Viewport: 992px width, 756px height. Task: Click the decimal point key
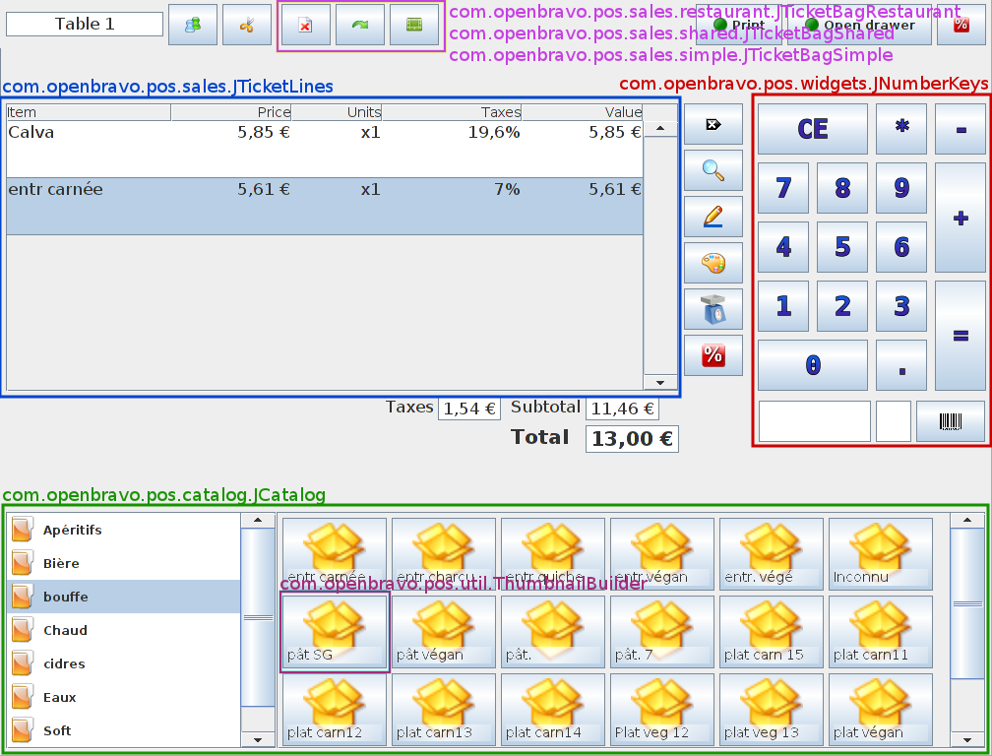click(x=901, y=365)
